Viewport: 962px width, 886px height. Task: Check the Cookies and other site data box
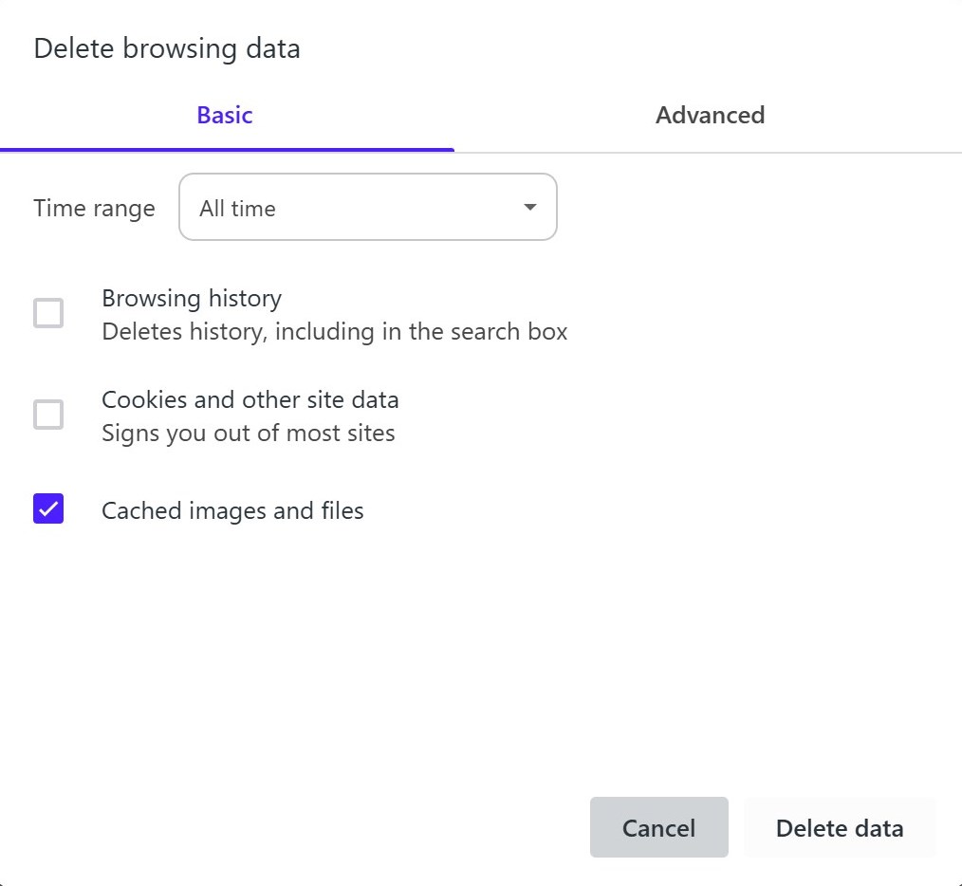point(48,415)
